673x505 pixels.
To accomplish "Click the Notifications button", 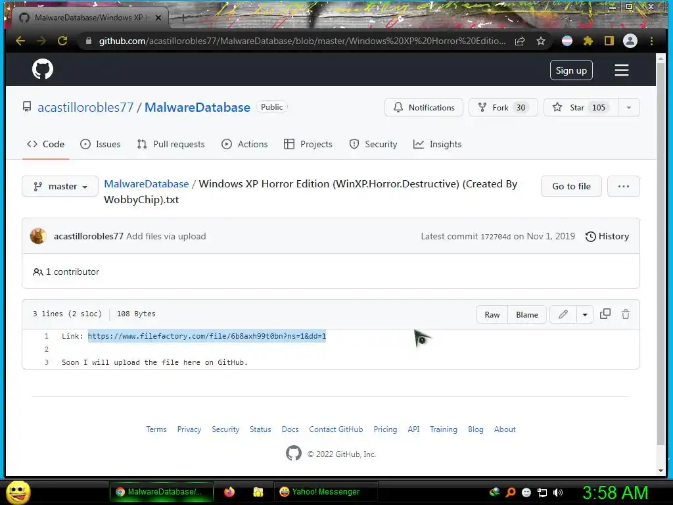I will (x=424, y=107).
